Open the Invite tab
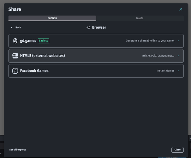Image resolution: width=191 pixels, height=158 pixels. click(140, 18)
